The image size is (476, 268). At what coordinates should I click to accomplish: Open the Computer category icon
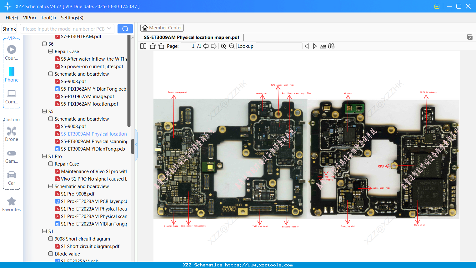tap(12, 93)
